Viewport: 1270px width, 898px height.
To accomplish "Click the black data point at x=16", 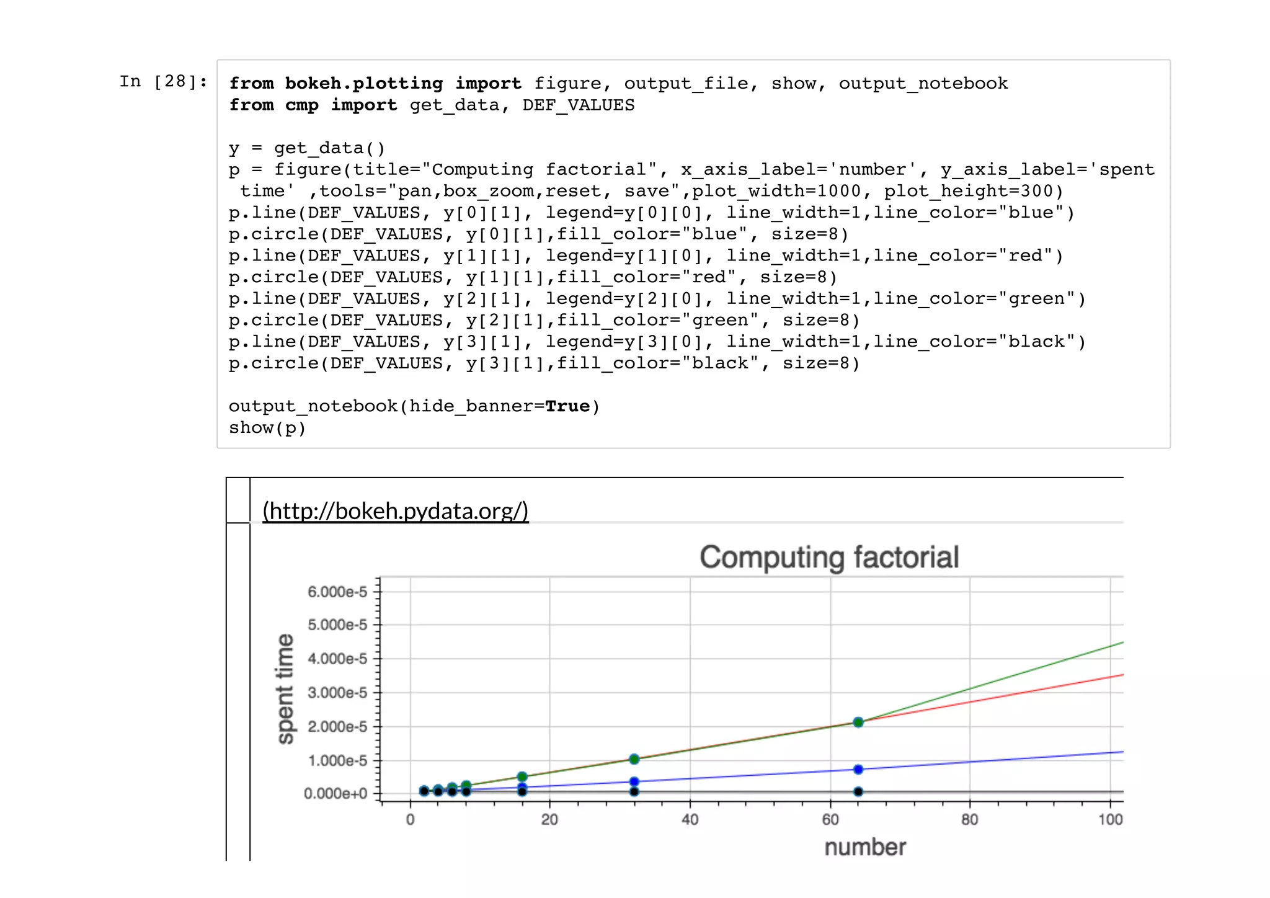I will pyautogui.click(x=522, y=791).
